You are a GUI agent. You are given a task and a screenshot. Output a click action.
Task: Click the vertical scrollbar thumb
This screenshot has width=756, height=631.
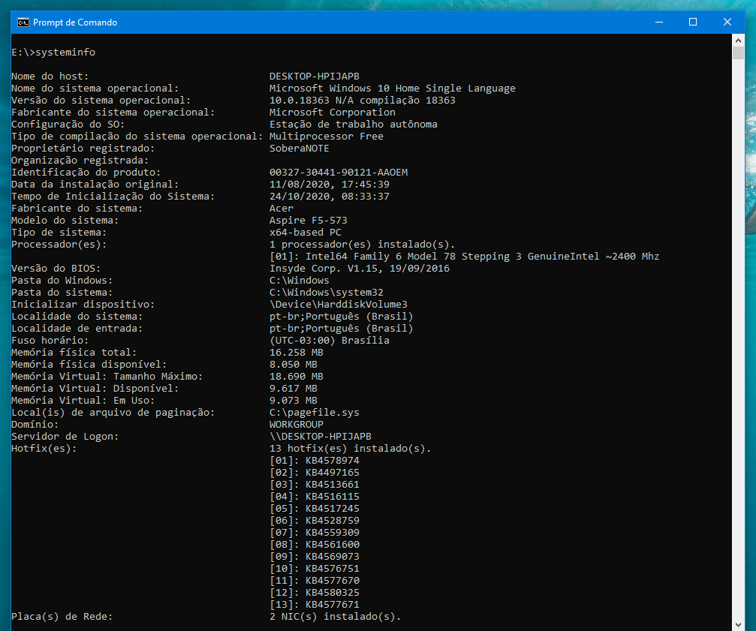738,53
